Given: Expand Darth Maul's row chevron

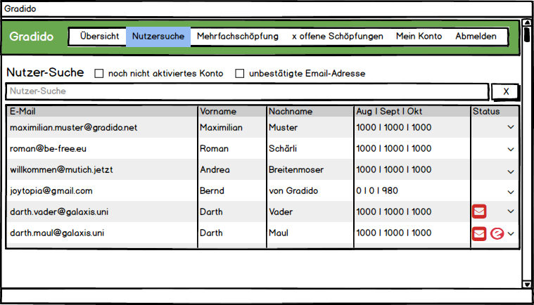Looking at the screenshot, I should 511,233.
